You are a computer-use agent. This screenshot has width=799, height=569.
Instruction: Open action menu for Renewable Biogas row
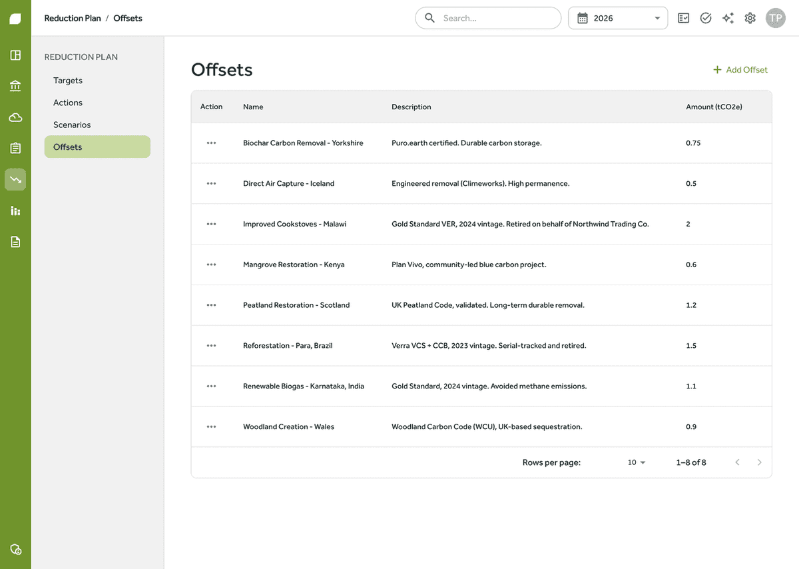211,386
